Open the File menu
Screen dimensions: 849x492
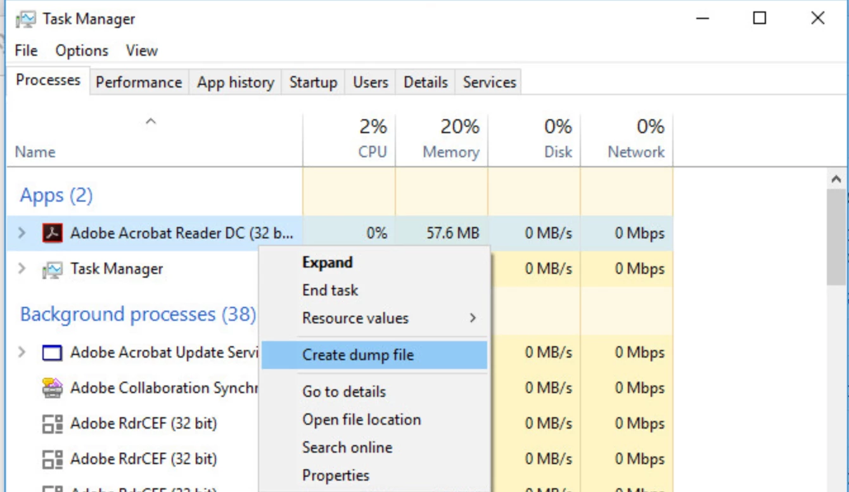[27, 51]
